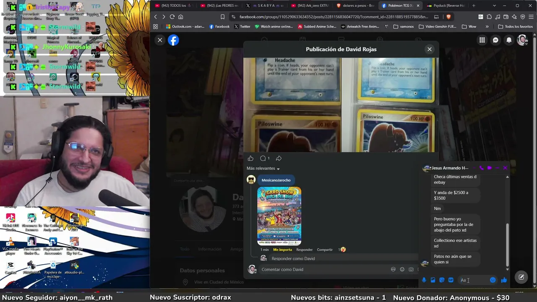Toggle the 'Me importa' reaction on the comment
This screenshot has height=302, width=537.
coord(282,250)
